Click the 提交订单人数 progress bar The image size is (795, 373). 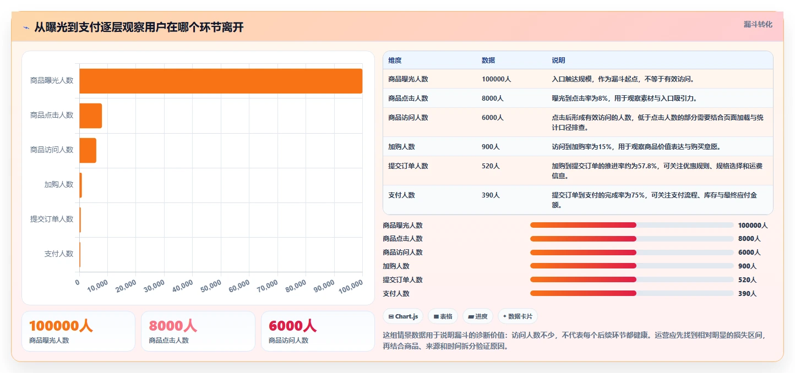point(632,280)
